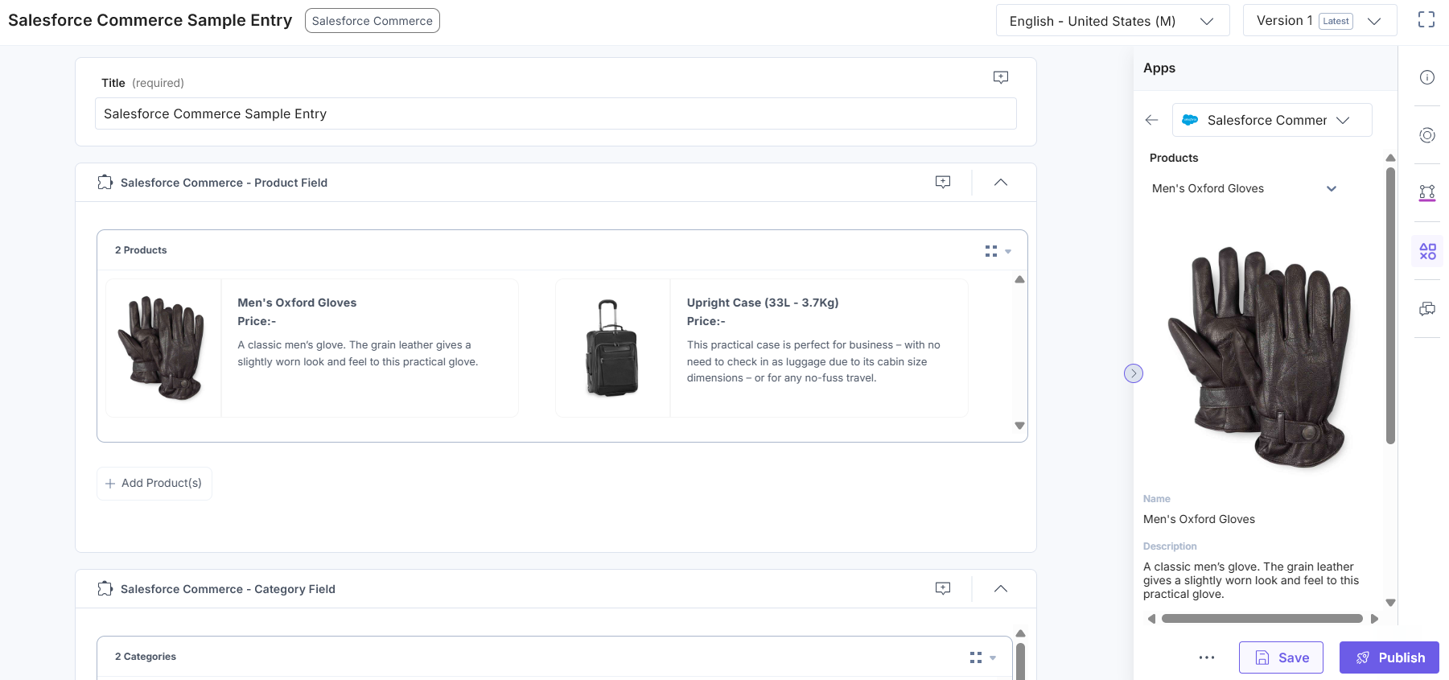
Task: Open the entry information icon in sidebar
Action: pos(1426,77)
